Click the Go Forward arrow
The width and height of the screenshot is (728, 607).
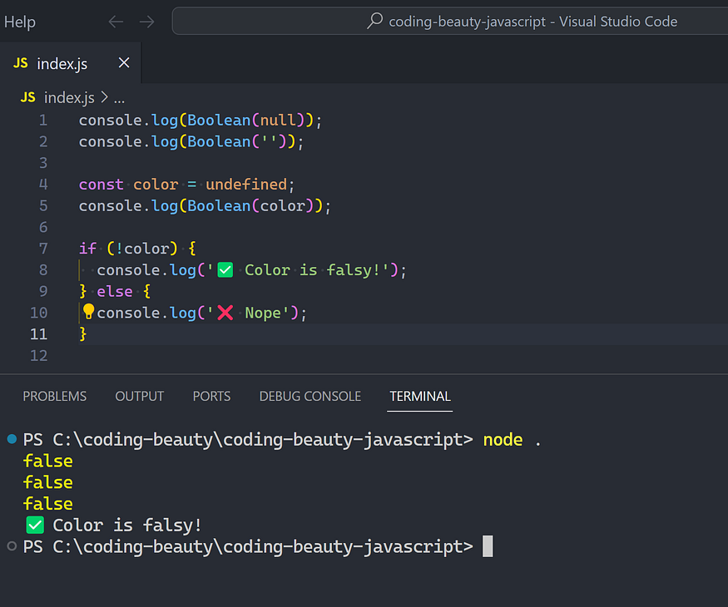tap(146, 22)
